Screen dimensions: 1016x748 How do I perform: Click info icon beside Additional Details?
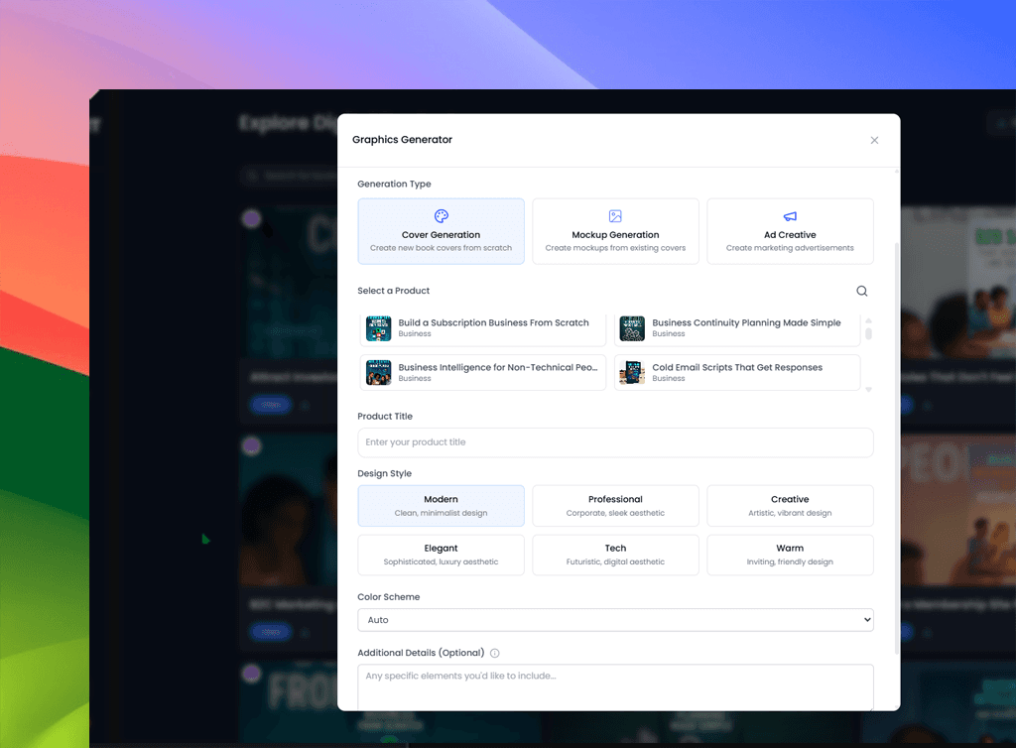click(494, 653)
